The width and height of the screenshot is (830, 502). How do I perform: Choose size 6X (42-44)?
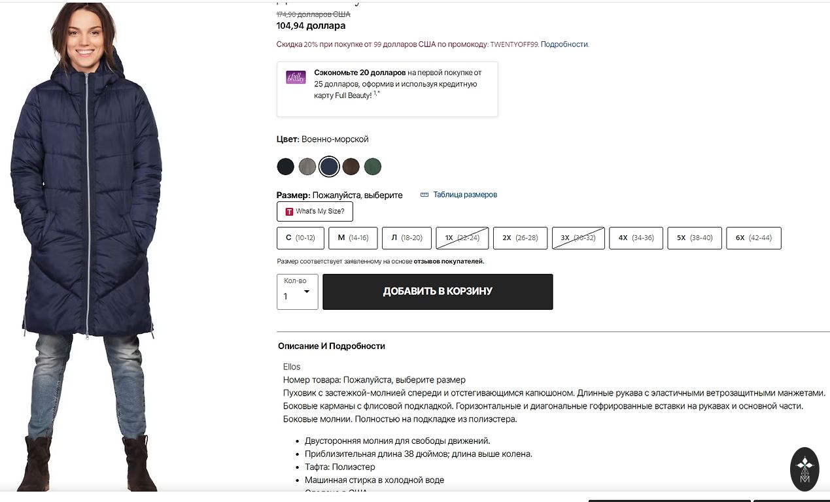coord(753,238)
